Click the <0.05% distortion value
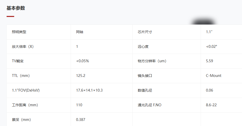 [x=82, y=61]
